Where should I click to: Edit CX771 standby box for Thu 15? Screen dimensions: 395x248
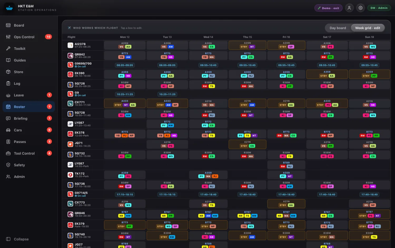pos(247,103)
